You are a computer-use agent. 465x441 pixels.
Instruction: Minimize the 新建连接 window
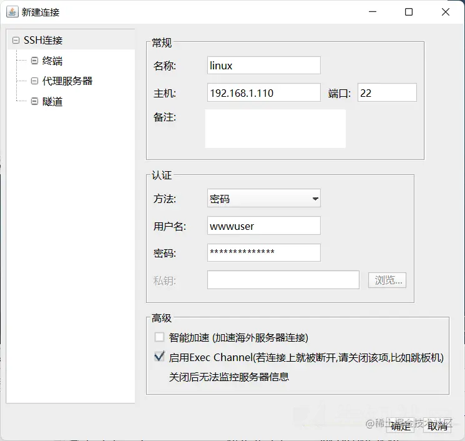[373, 12]
